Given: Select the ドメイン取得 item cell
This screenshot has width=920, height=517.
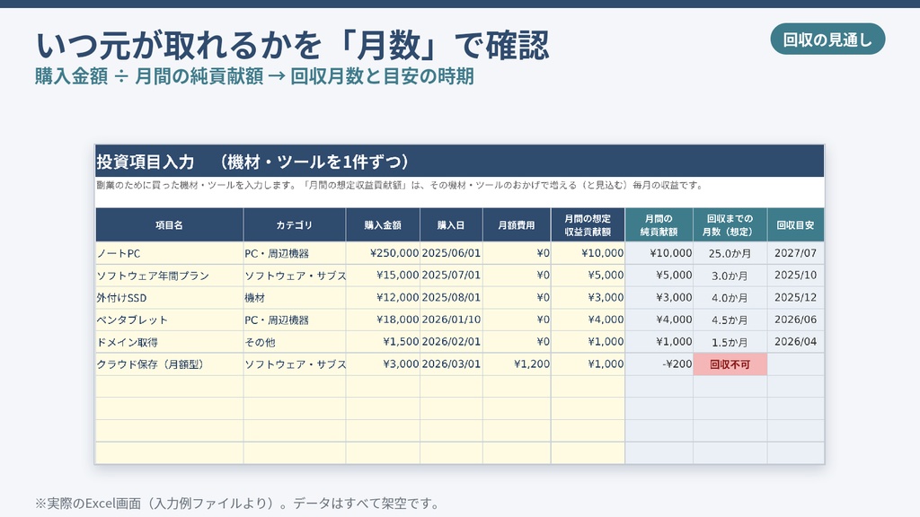Looking at the screenshot, I should 169,342.
